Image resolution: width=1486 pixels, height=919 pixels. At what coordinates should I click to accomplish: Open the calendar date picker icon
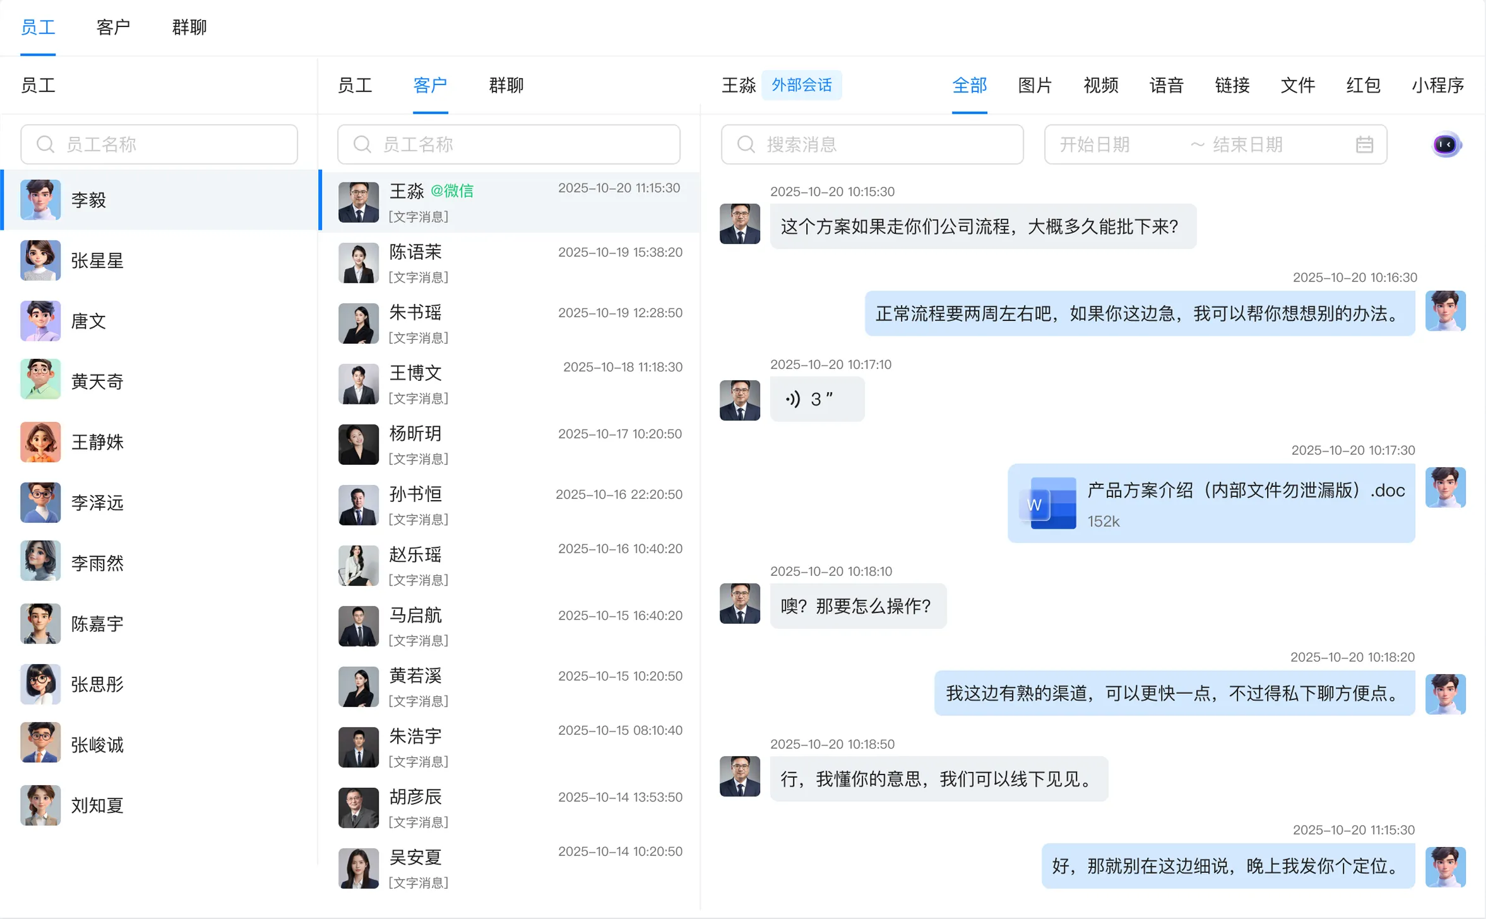(x=1365, y=144)
